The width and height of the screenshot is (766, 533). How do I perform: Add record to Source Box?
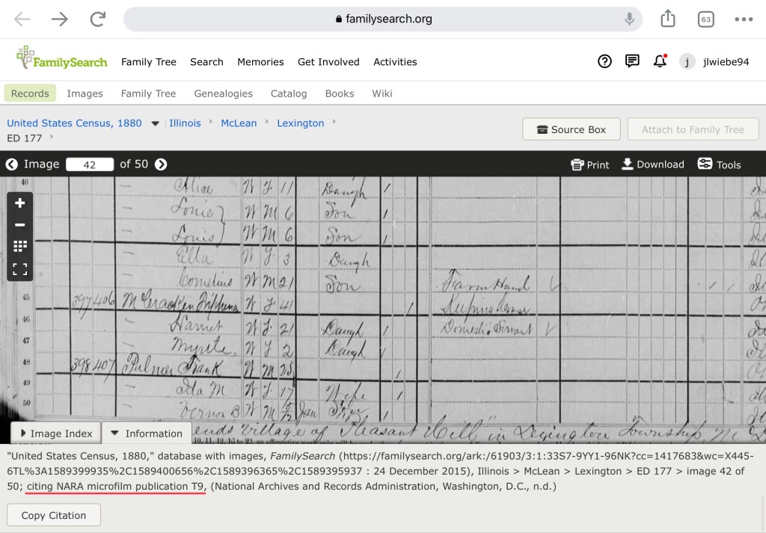(572, 129)
